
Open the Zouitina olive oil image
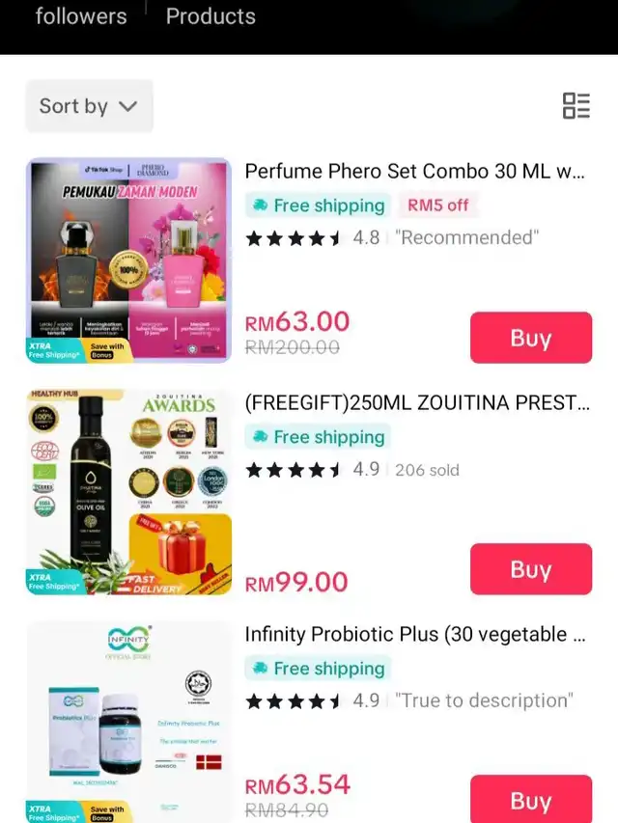pos(128,492)
